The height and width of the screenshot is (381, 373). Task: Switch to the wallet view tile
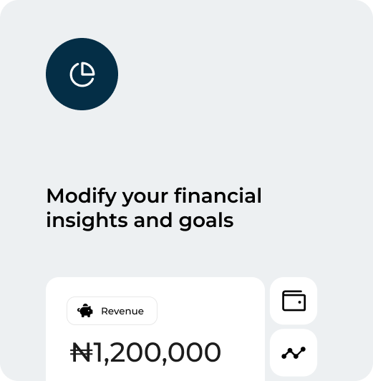point(294,301)
